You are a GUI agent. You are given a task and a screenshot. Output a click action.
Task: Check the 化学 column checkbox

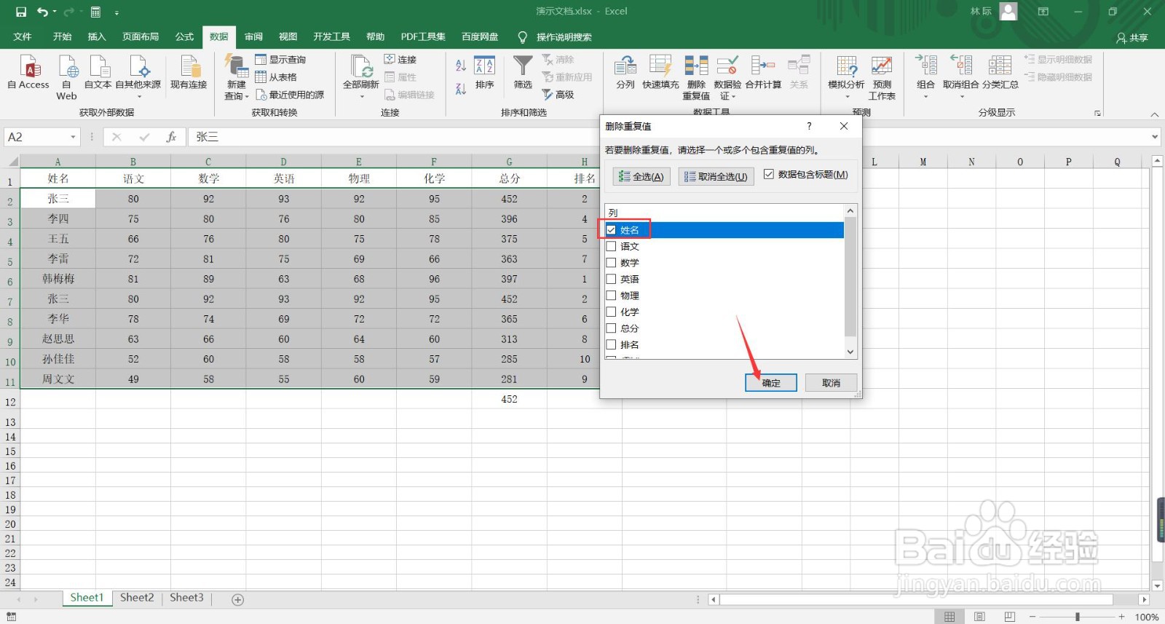611,312
